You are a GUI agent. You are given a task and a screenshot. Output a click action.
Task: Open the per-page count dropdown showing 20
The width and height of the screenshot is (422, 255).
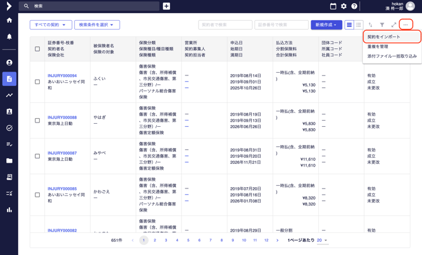(322, 241)
